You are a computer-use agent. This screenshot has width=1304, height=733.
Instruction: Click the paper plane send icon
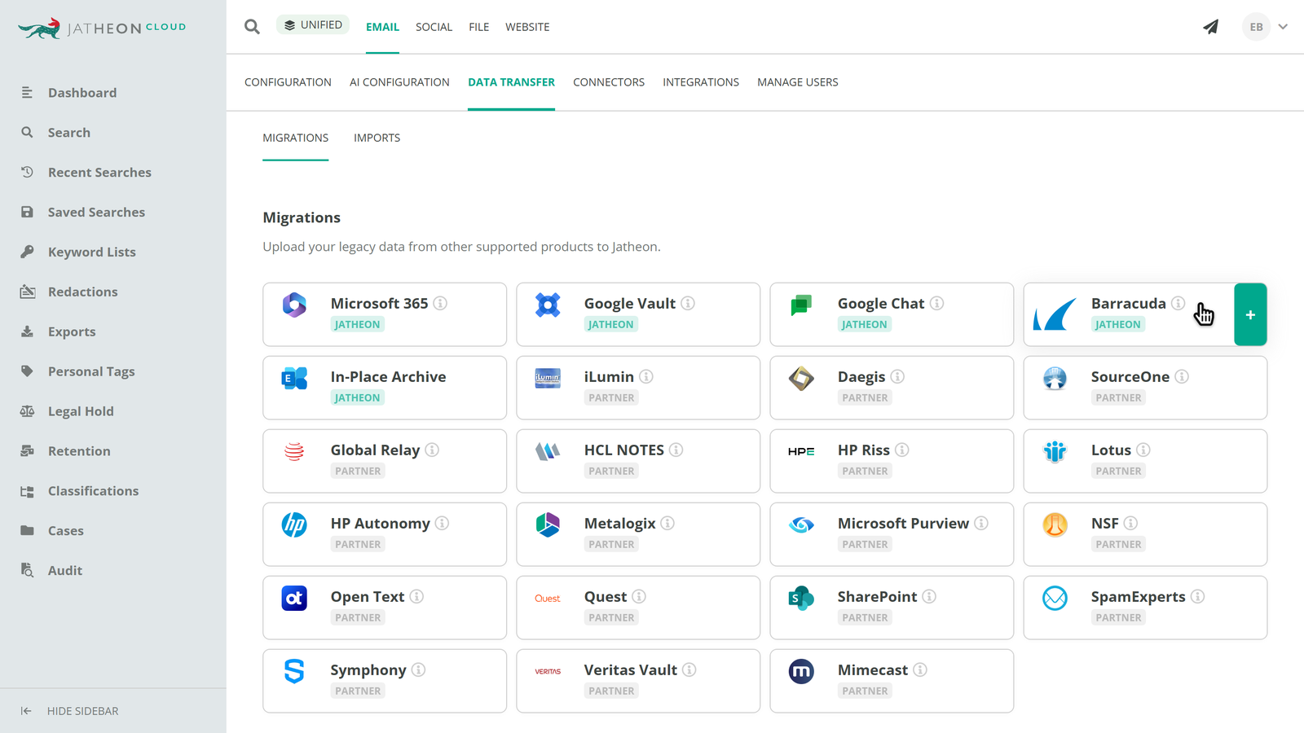(x=1211, y=27)
